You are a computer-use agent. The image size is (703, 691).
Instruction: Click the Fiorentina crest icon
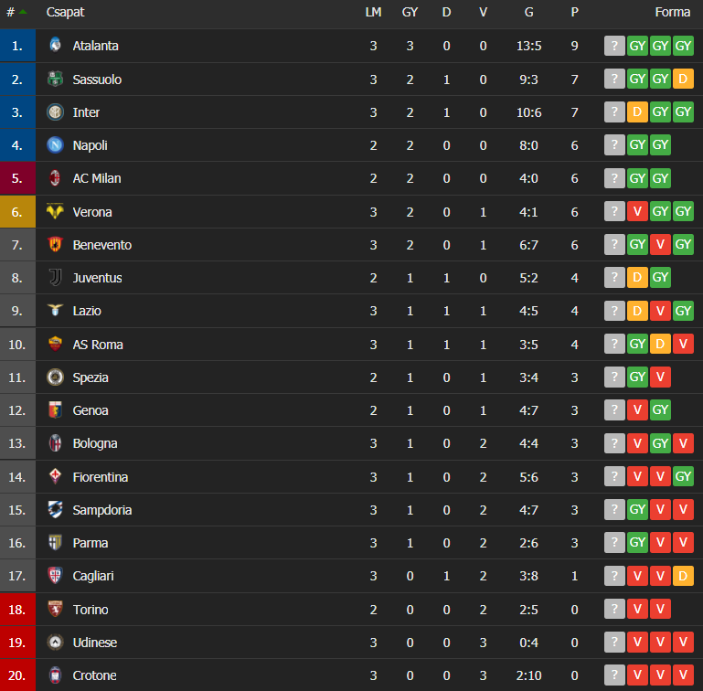55,476
